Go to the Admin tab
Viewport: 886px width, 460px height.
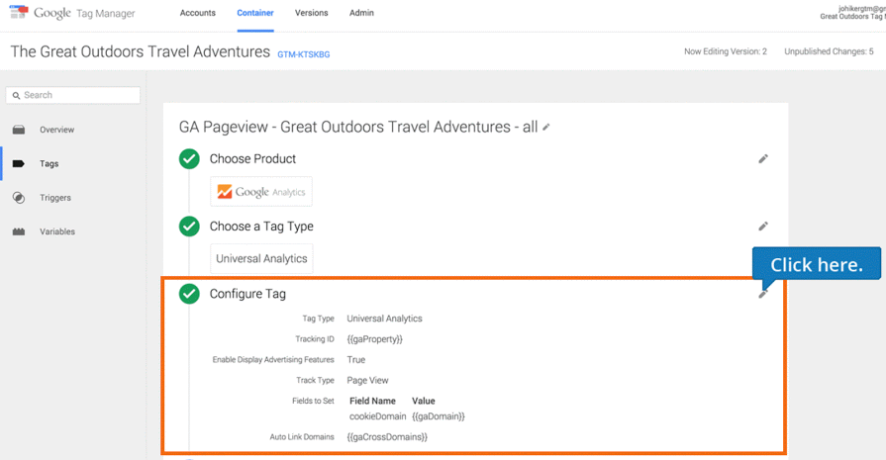(x=361, y=13)
